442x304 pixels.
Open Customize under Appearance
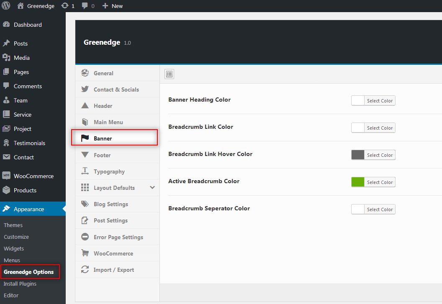point(16,237)
